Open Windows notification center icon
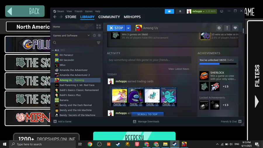 257,144
